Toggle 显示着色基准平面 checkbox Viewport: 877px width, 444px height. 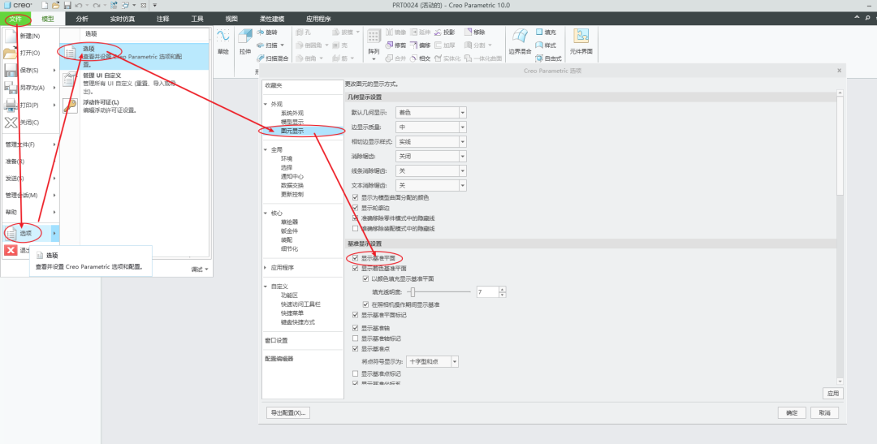point(355,269)
